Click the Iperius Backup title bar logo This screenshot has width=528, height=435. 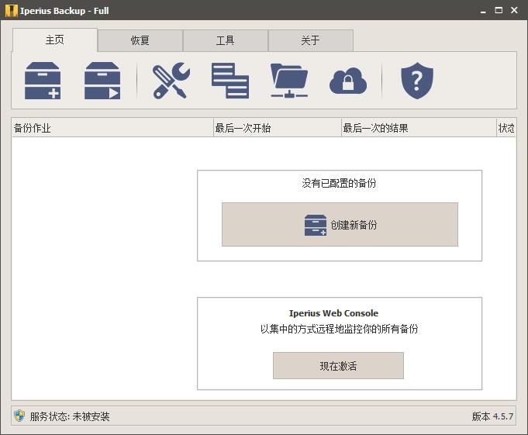(x=11, y=11)
